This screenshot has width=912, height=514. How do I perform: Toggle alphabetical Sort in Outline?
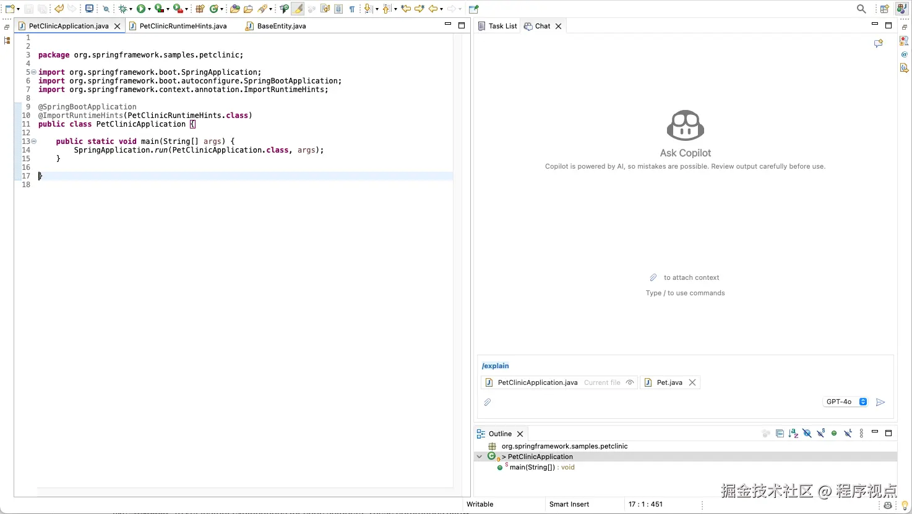793,434
